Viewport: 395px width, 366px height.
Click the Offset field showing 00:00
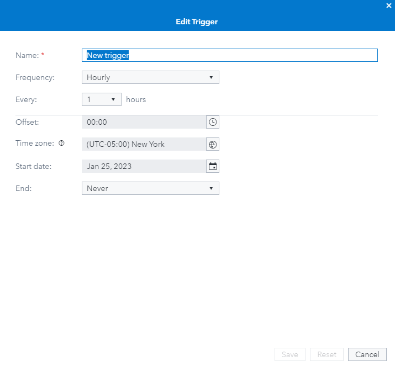(x=143, y=122)
